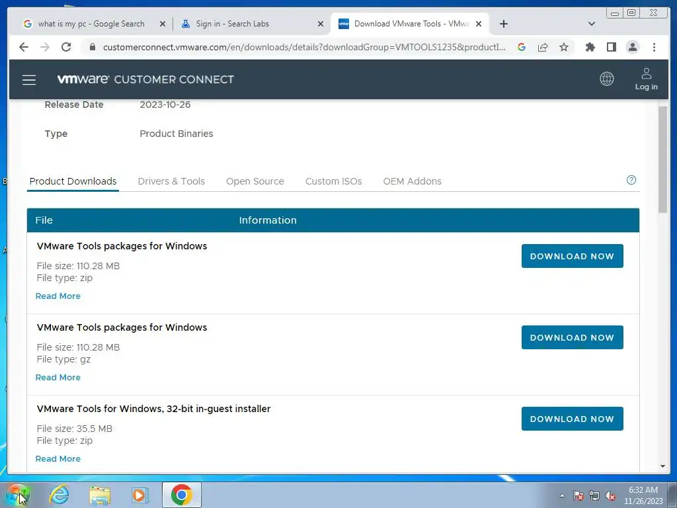Open Windows Media Player from taskbar

pyautogui.click(x=140, y=495)
